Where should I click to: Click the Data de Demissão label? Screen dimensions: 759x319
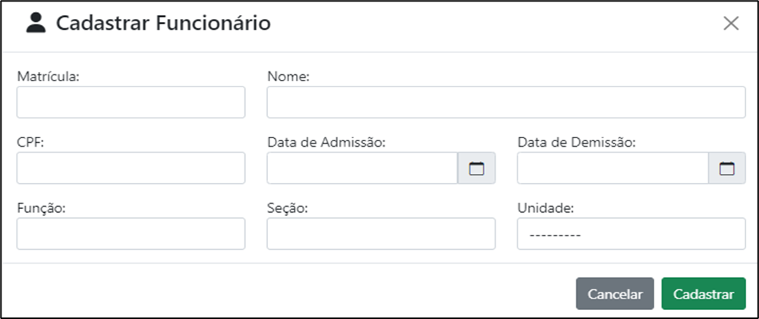click(577, 142)
